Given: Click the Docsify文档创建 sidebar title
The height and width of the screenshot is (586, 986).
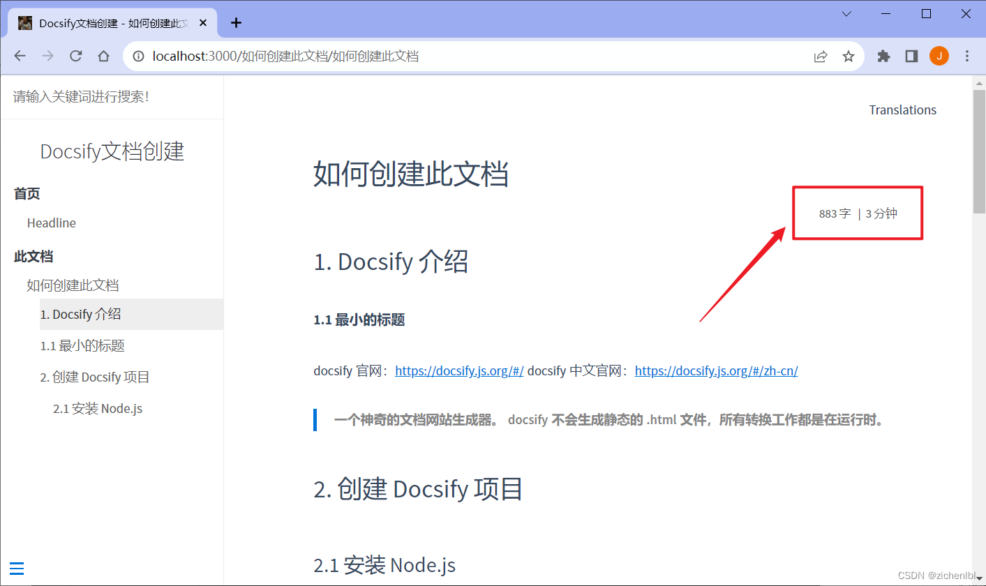Looking at the screenshot, I should (112, 151).
